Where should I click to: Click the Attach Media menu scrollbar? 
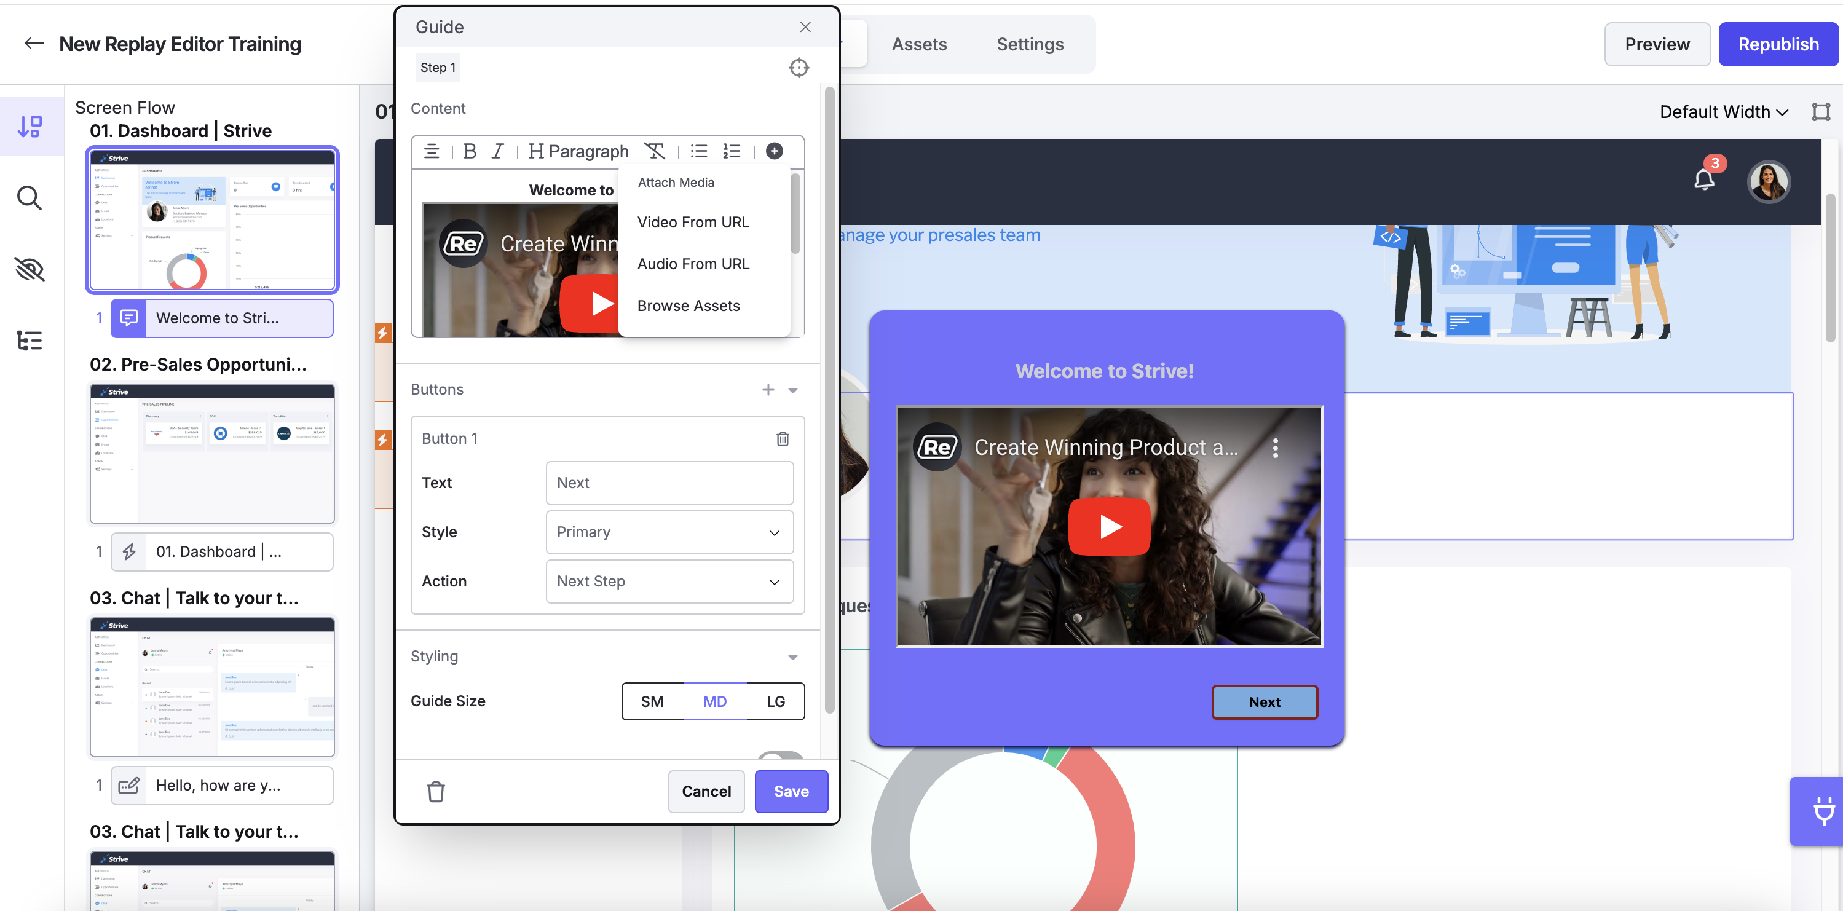click(x=795, y=214)
